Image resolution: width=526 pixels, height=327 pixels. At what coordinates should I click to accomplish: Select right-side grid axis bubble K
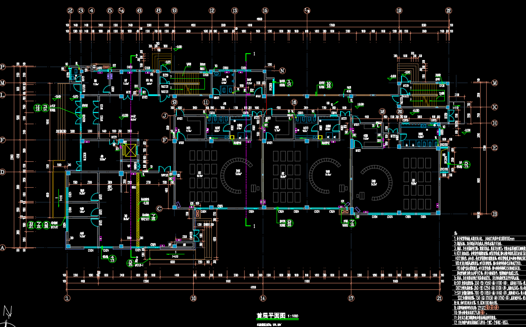(x=495, y=107)
